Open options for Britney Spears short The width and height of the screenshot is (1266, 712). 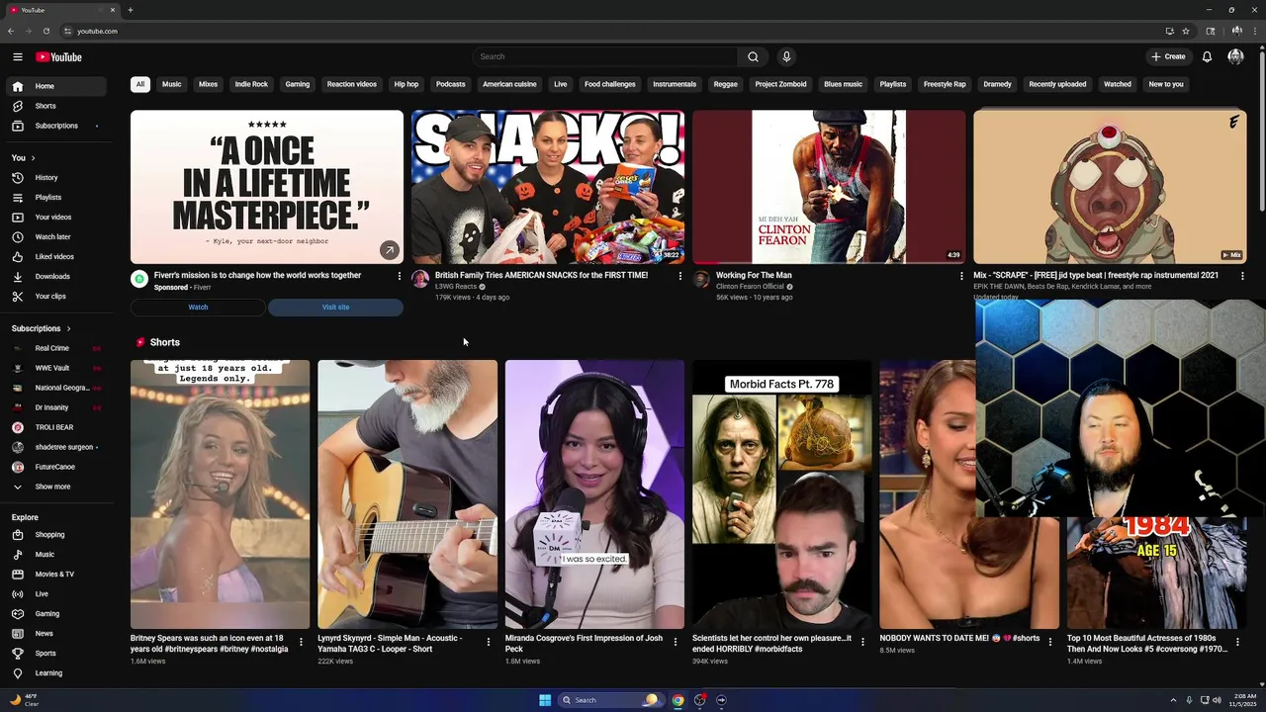(x=301, y=642)
